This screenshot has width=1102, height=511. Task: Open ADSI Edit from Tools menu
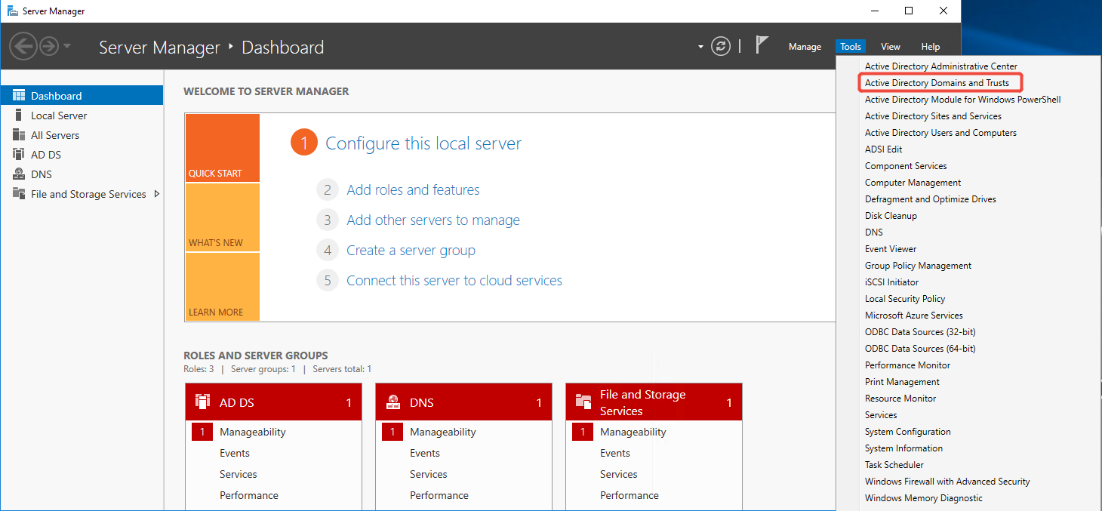[x=884, y=149]
